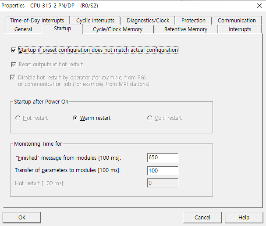Click Transfer of parameters to modules label
This screenshot has width=266, height=226.
[67, 170]
